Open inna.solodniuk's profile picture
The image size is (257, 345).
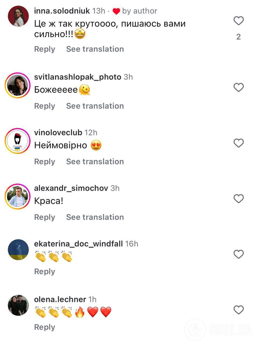pos(18,16)
